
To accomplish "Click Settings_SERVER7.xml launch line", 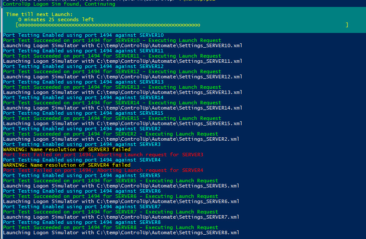I will 121,217.
